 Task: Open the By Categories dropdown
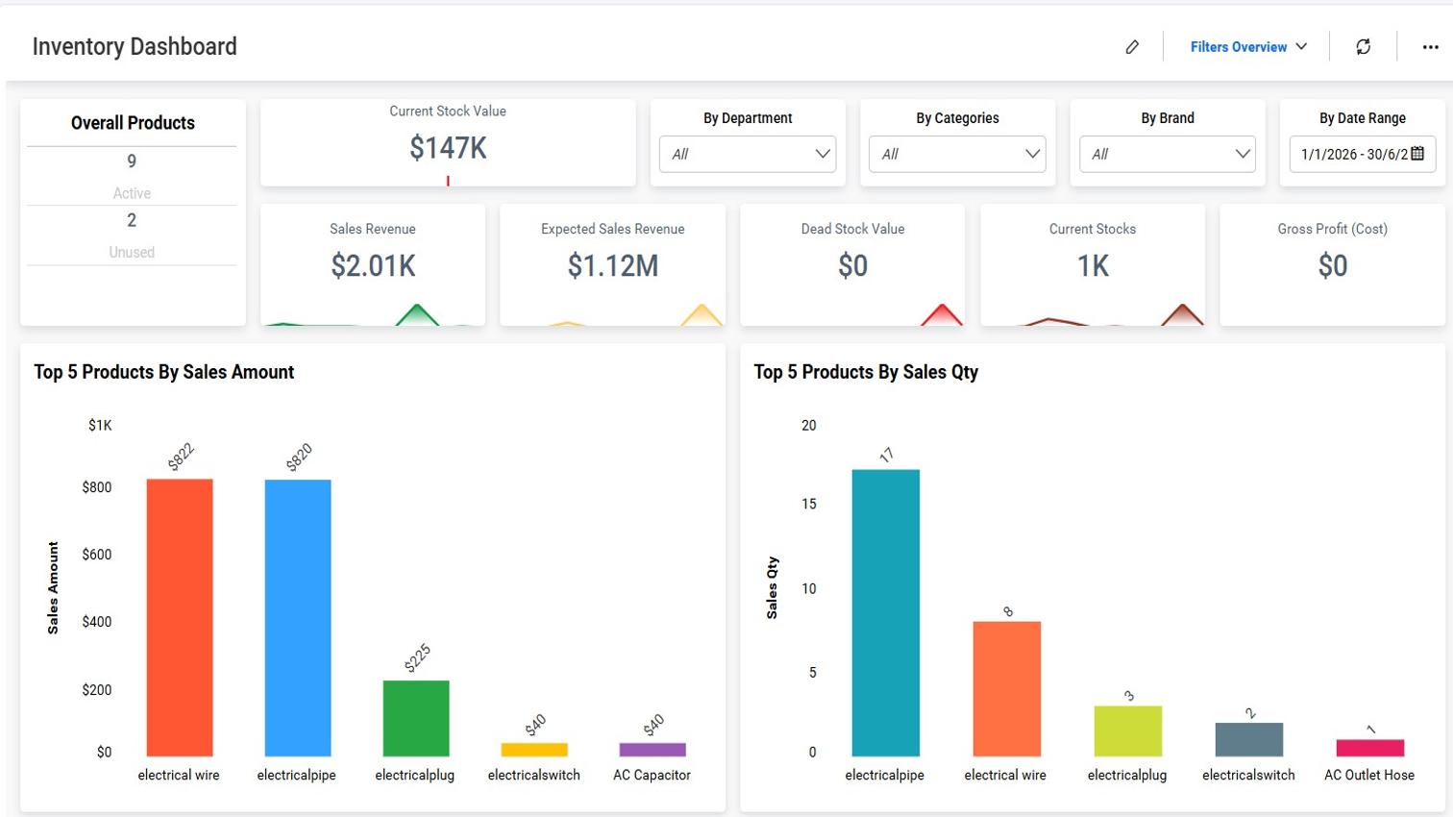pos(957,154)
